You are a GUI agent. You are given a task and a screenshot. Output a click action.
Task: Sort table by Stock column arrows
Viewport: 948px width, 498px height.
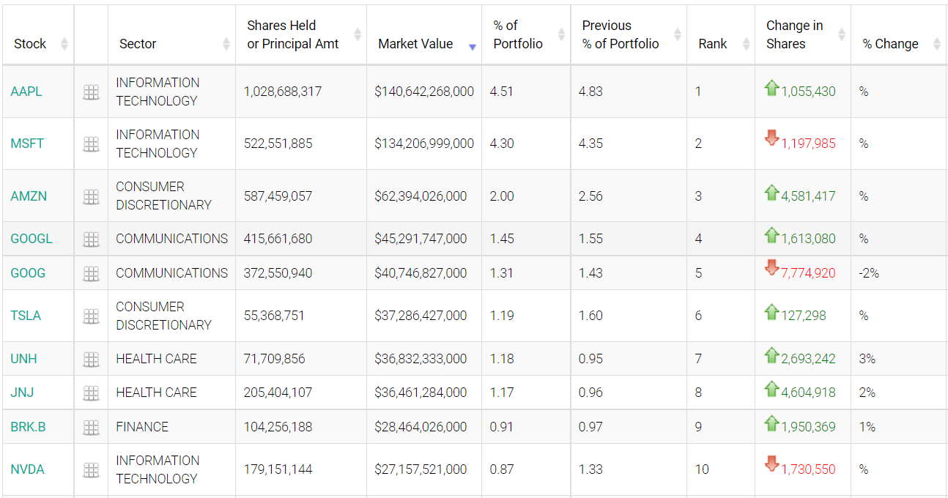click(x=64, y=44)
